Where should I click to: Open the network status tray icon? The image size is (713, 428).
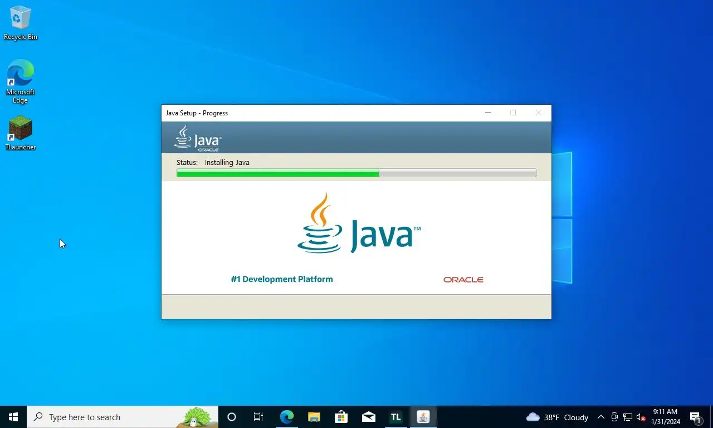pos(628,417)
